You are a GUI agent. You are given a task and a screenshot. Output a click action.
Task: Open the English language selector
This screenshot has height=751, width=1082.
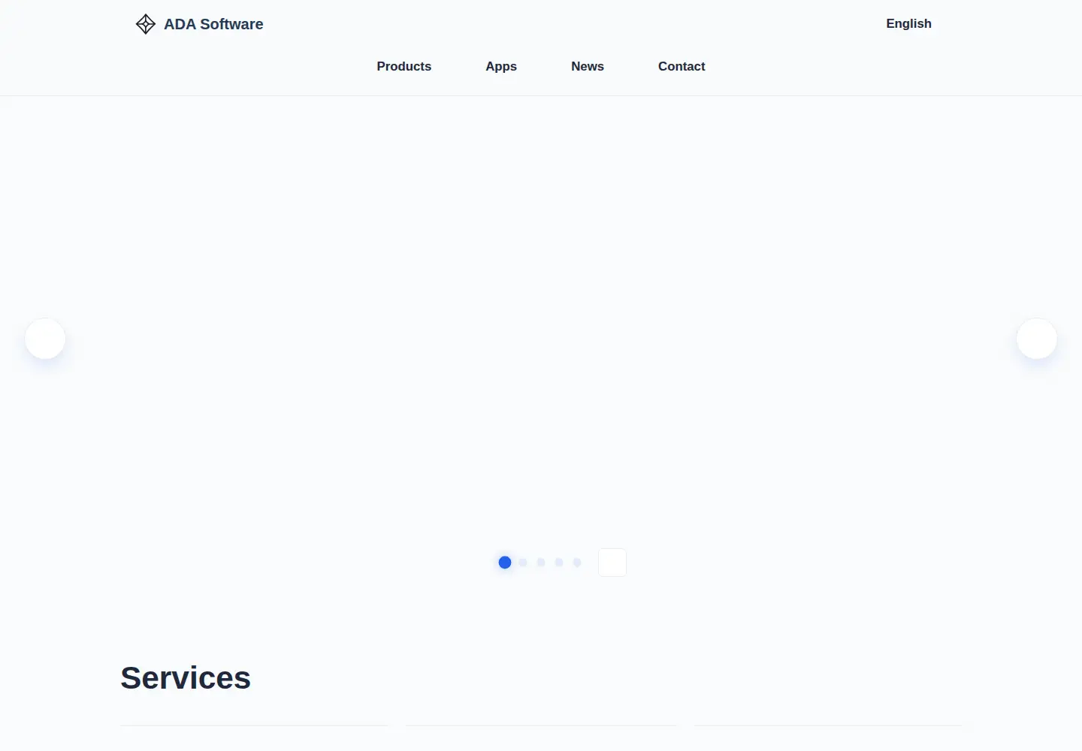(908, 23)
